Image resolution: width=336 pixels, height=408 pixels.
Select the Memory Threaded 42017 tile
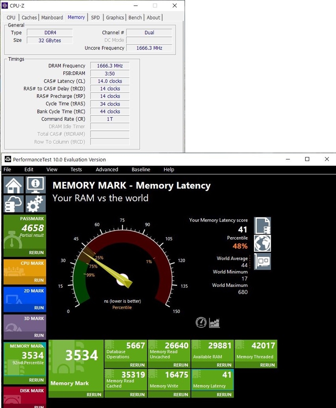click(x=256, y=351)
